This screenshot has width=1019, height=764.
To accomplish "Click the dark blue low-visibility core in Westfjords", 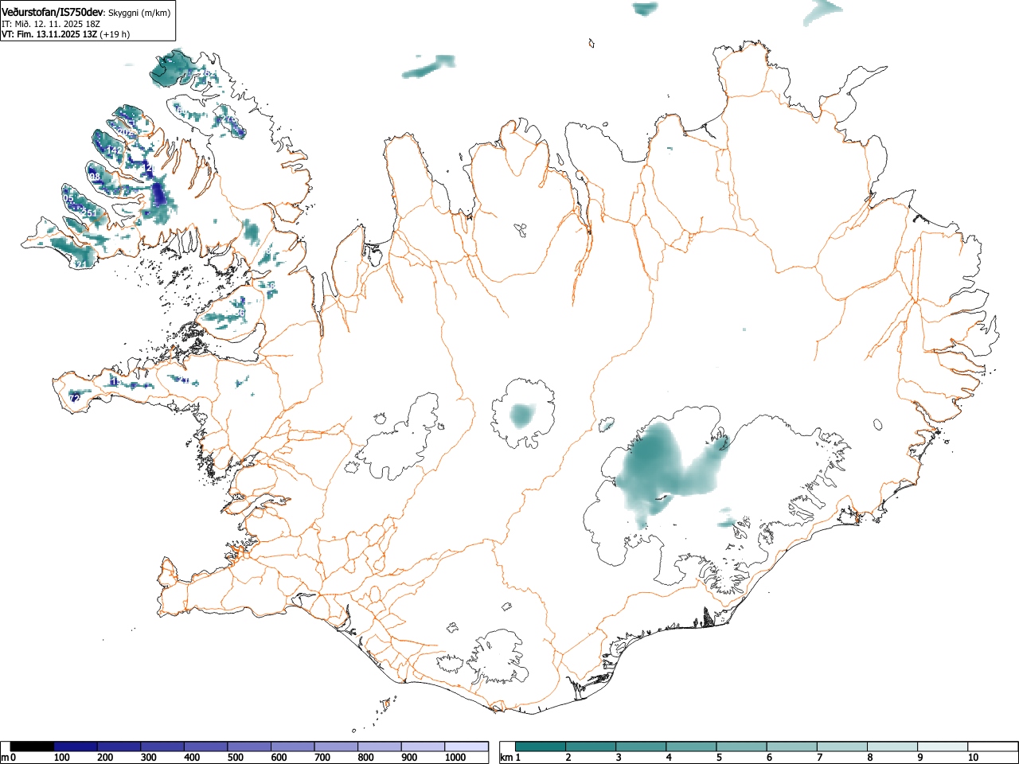I will (158, 195).
